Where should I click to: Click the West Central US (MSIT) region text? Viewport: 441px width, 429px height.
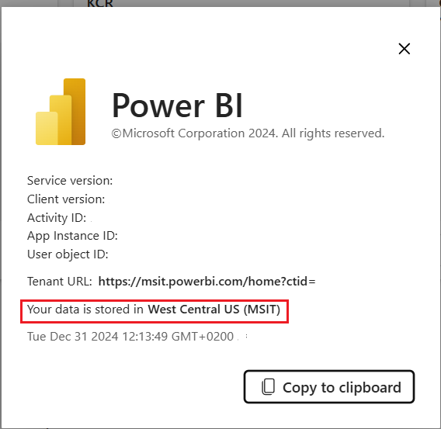214,310
